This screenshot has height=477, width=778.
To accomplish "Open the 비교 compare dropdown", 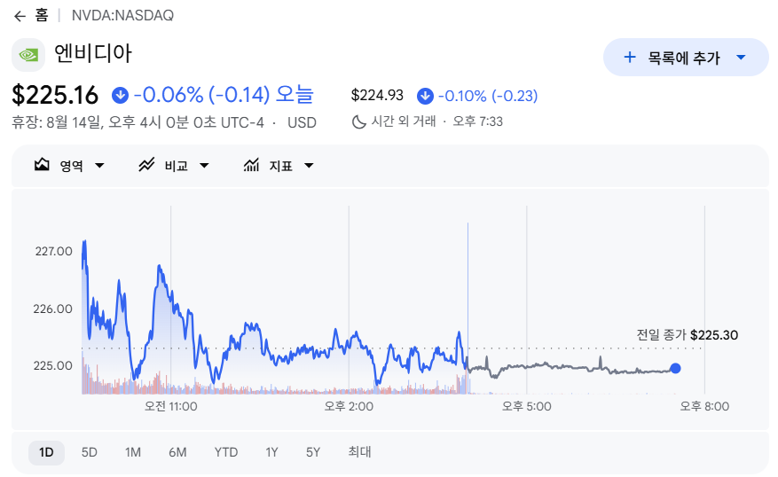I will [x=174, y=165].
